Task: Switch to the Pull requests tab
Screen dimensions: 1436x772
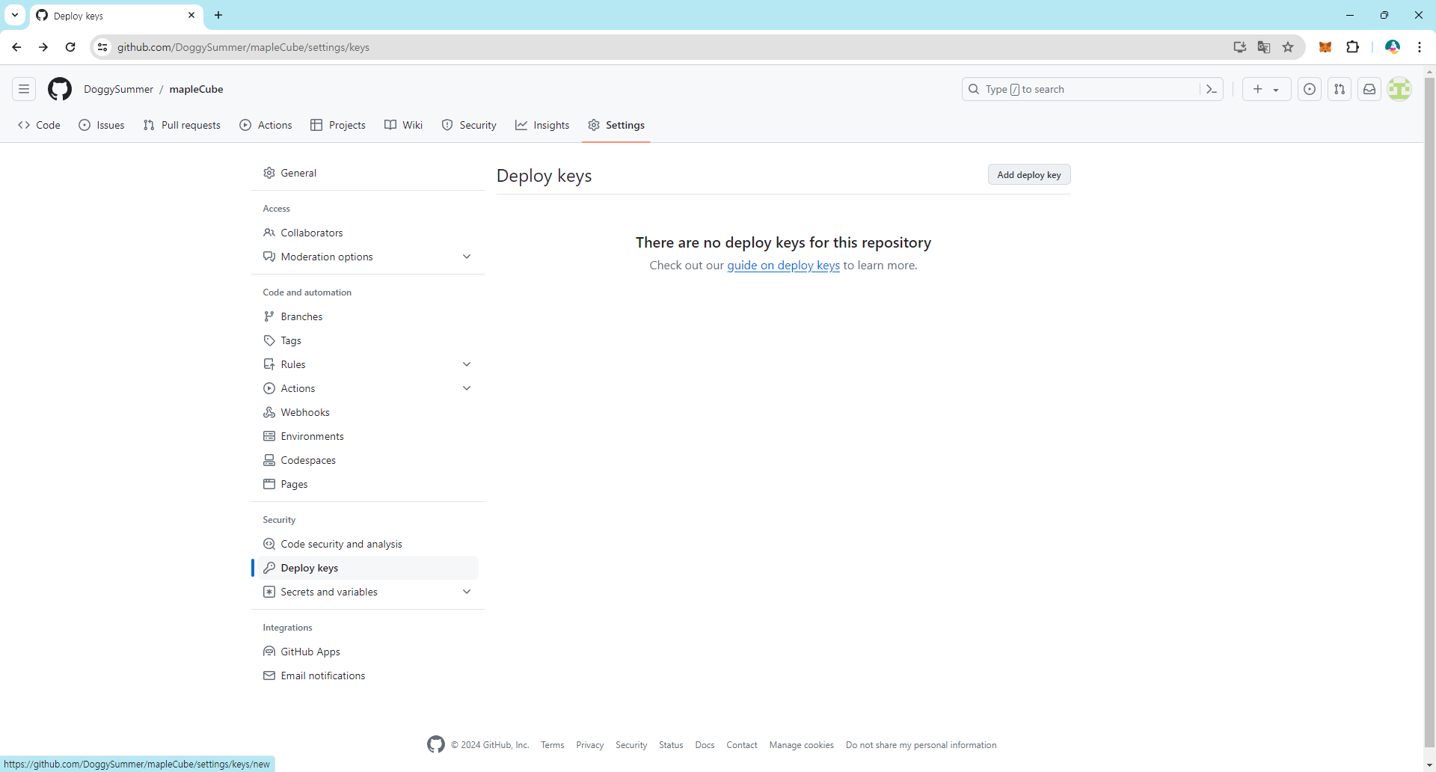Action: (182, 125)
